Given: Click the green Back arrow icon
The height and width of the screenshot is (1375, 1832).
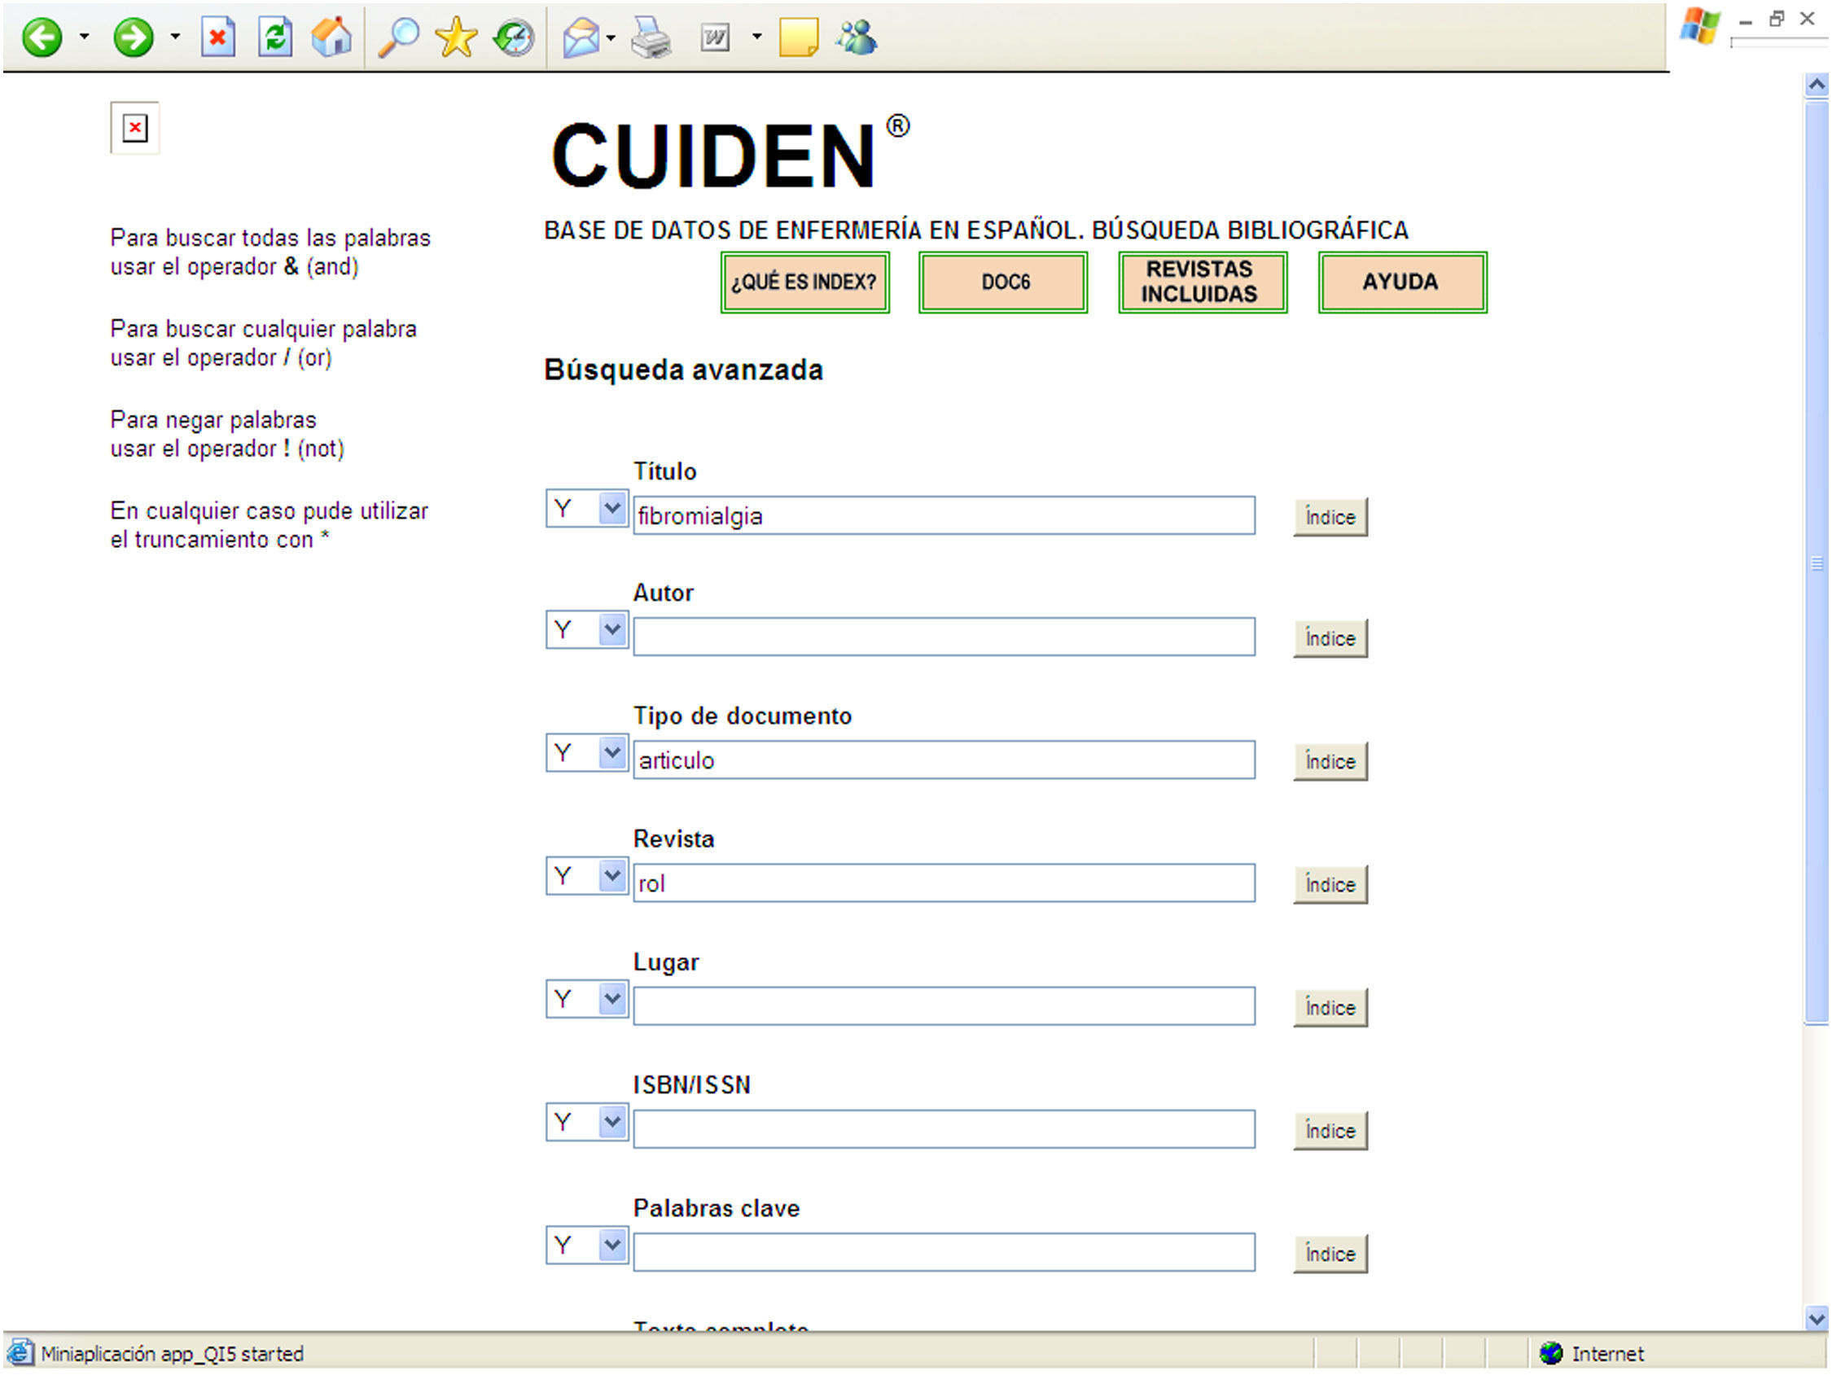Looking at the screenshot, I should coord(42,37).
